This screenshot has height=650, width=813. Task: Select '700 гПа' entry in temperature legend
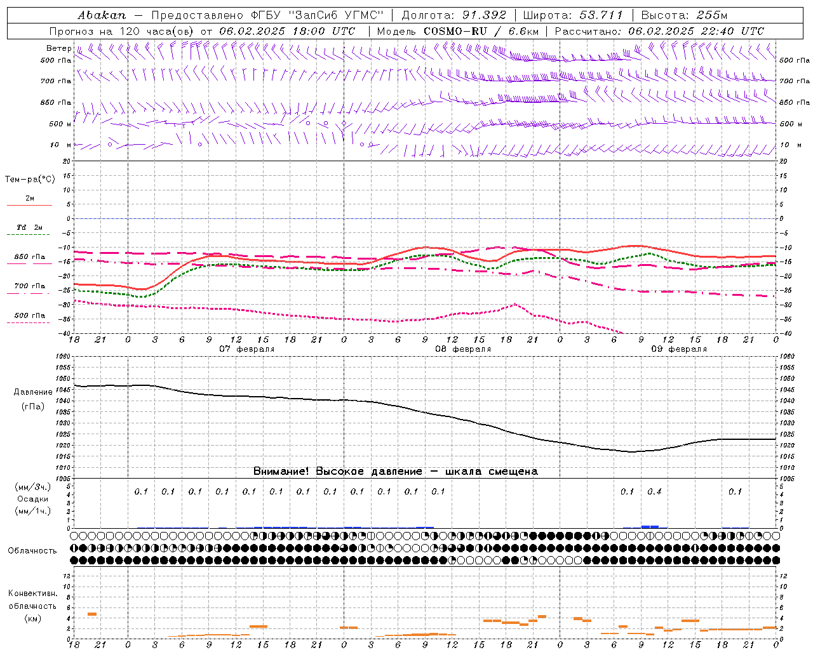tap(30, 286)
